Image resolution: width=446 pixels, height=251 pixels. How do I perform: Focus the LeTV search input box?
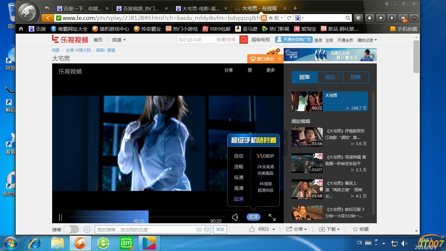(x=208, y=40)
